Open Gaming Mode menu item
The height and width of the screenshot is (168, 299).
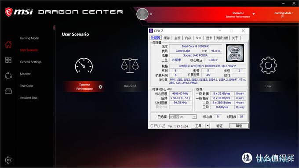(x=29, y=38)
